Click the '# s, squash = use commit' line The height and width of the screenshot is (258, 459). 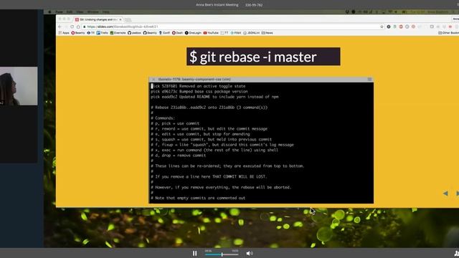[x=211, y=140]
